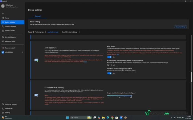Click the Quick setting button

click(180, 27)
